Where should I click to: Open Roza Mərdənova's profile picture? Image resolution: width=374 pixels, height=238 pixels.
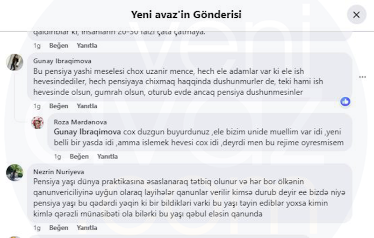[37, 123]
